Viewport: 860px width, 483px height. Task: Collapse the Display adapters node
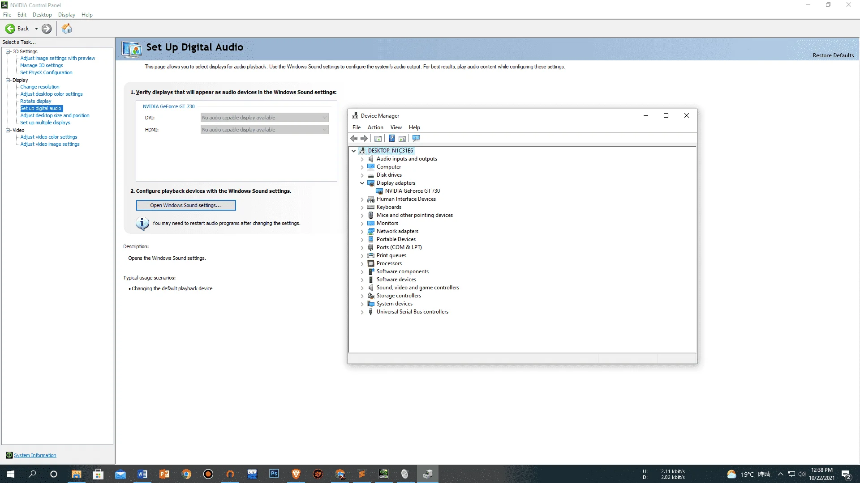362,183
